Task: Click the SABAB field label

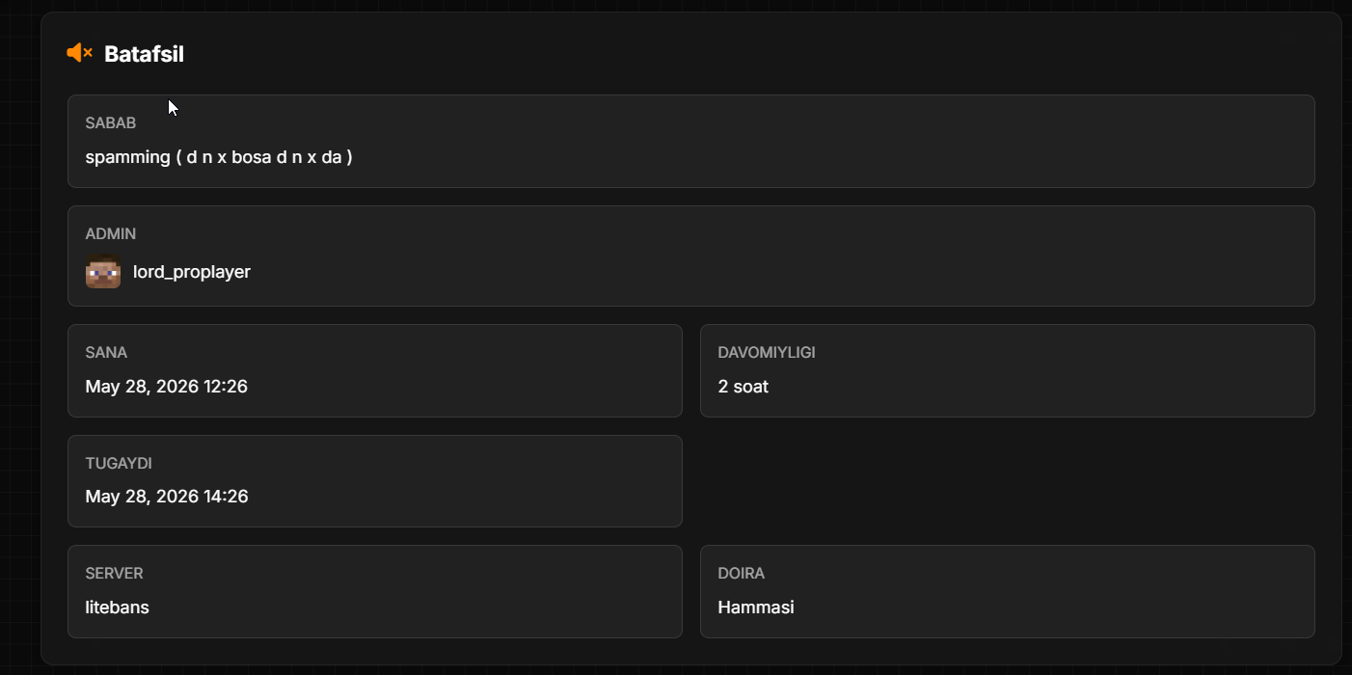Action: 111,123
